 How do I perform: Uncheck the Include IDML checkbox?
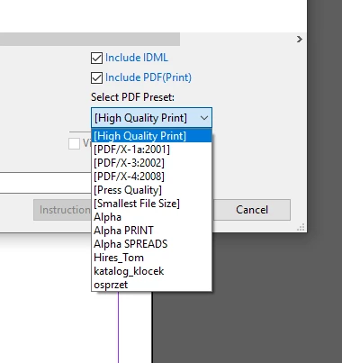96,58
